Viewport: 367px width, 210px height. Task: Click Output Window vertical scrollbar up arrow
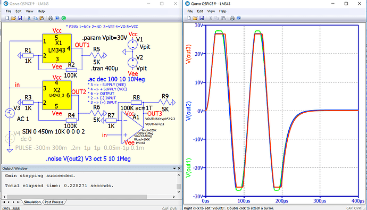pos(179,175)
